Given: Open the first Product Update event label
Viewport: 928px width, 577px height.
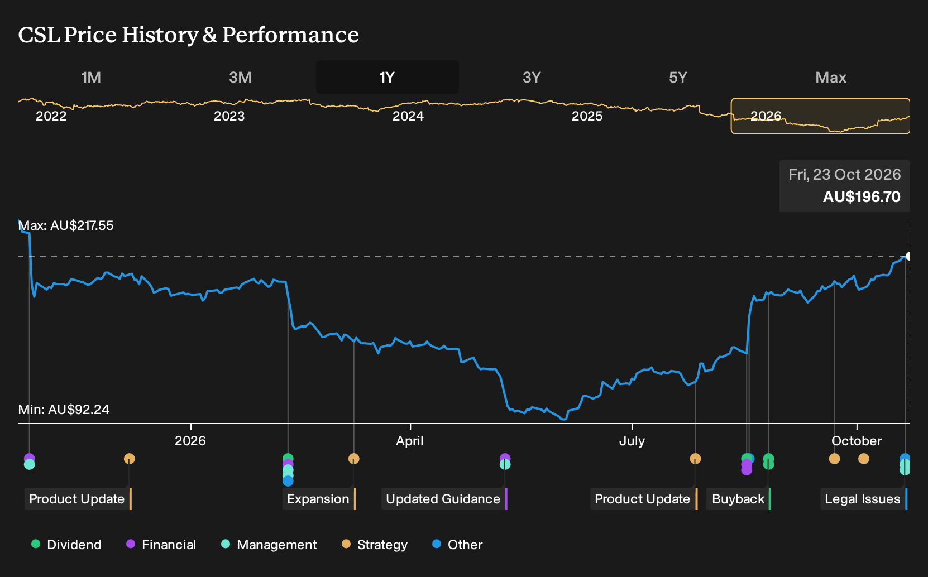Looking at the screenshot, I should point(78,499).
